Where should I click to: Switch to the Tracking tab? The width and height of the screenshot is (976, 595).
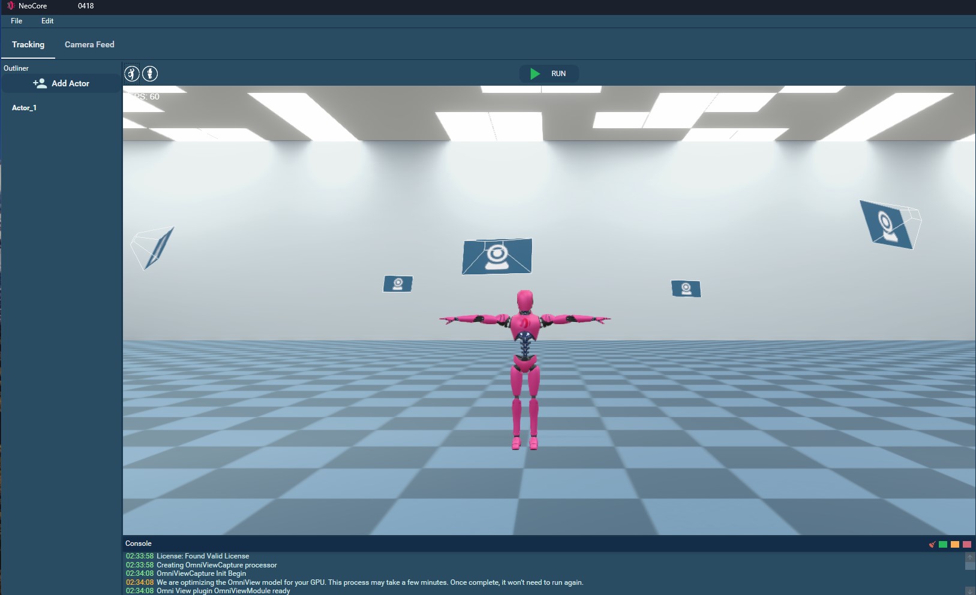click(28, 44)
